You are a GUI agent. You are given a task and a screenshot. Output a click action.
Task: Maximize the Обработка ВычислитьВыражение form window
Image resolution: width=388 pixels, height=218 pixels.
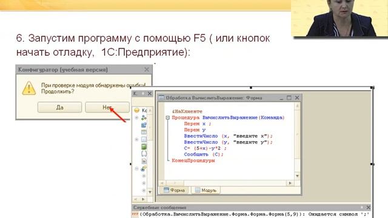coord(289,97)
